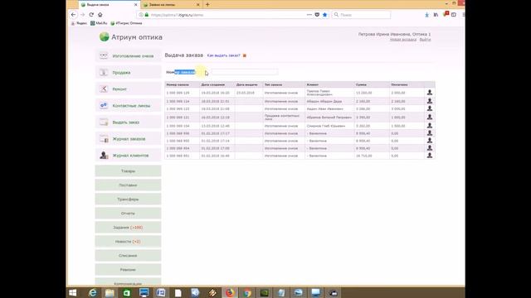The width and height of the screenshot is (531, 298).
Task: Open client icon for order dated 01.02.2018 16:48
Action: 430,156
